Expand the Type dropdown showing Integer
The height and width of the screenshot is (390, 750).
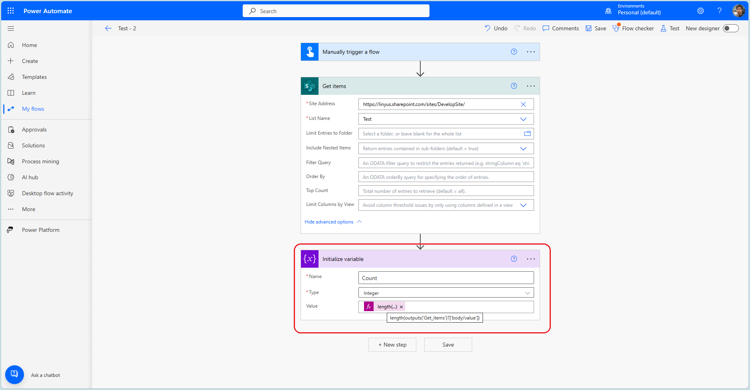tap(528, 293)
